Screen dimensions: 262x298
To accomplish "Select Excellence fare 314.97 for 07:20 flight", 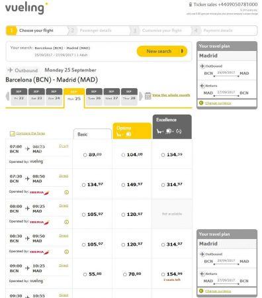I will click(163, 185).
